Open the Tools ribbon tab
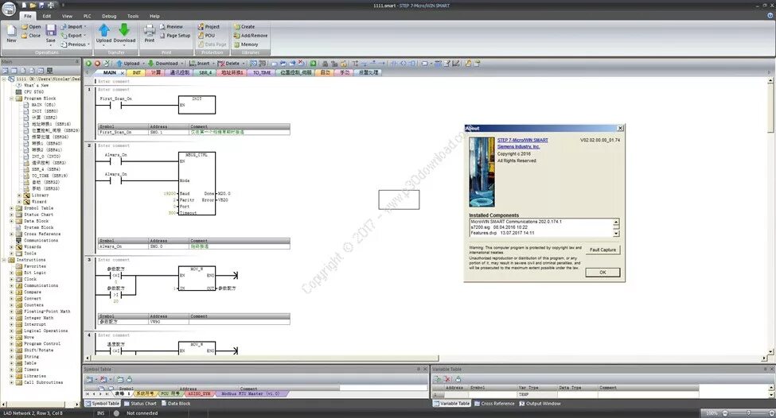Viewport: 776px width, 418px height. point(133,16)
